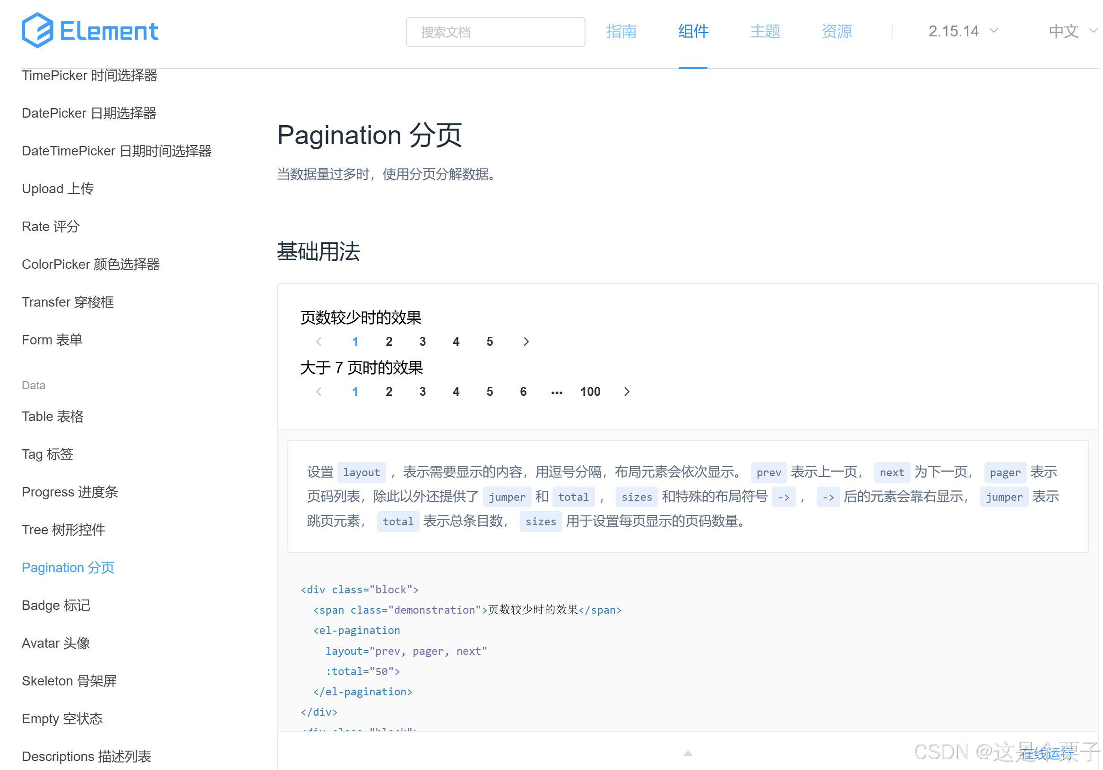Click next arrow in the five-page pagination
Image resolution: width=1103 pixels, height=770 pixels.
tap(526, 342)
